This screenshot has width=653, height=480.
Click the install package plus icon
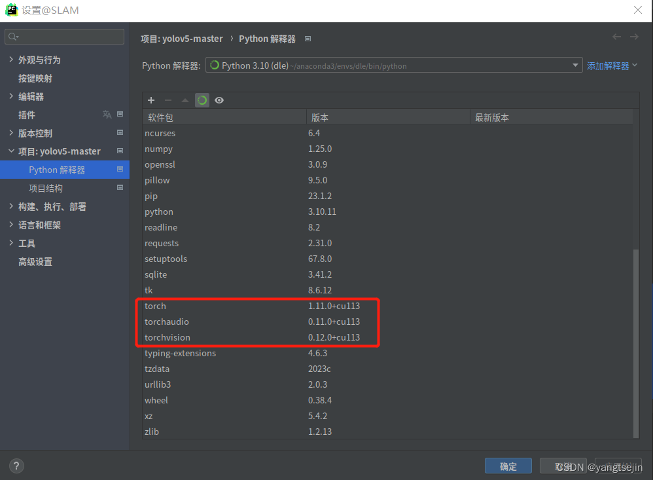pos(151,100)
